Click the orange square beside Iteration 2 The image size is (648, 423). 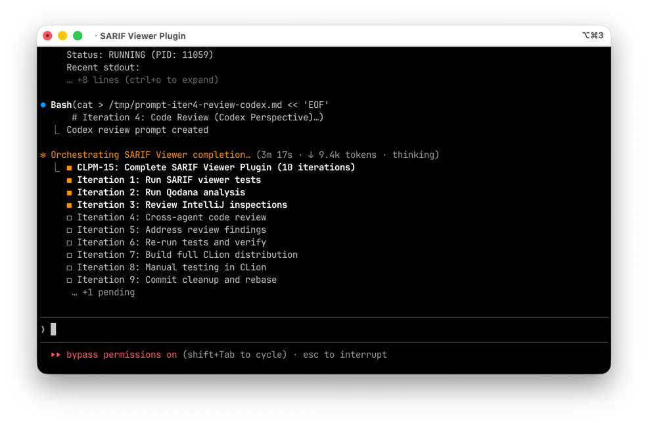click(69, 193)
